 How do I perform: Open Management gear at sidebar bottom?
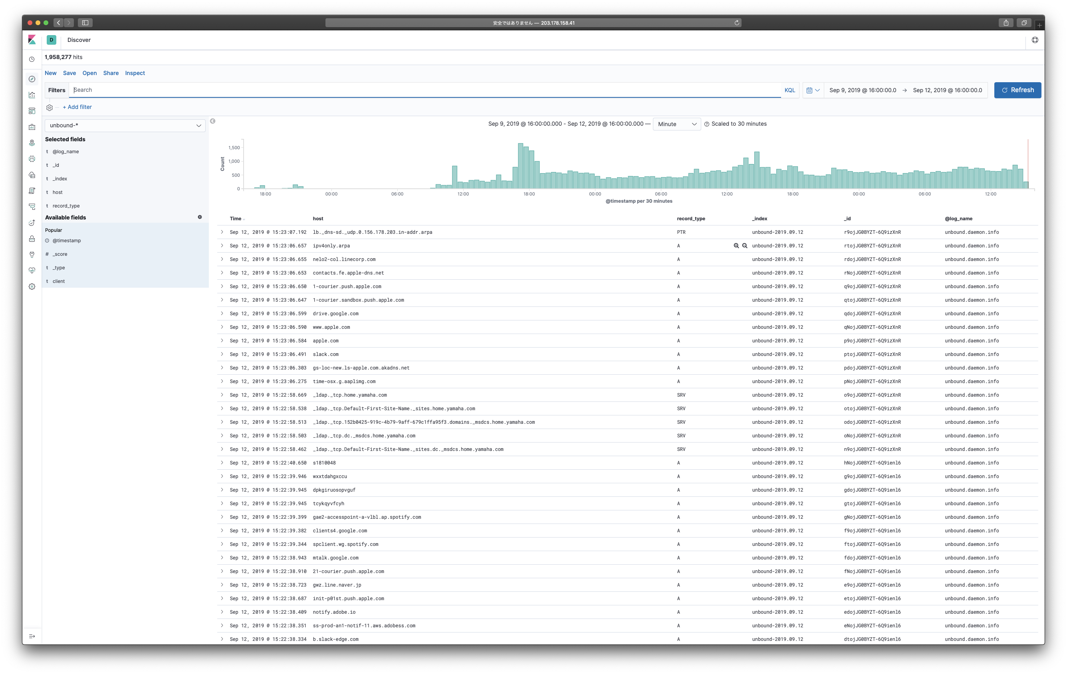32,287
